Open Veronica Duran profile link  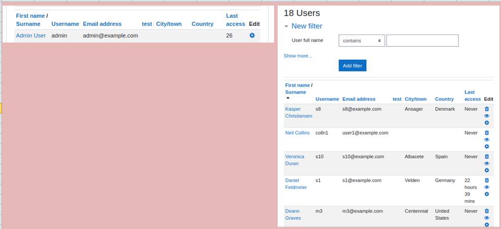coord(294,160)
